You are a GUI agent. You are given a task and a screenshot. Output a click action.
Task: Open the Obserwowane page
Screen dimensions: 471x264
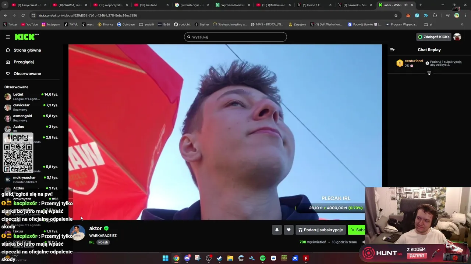(x=27, y=74)
